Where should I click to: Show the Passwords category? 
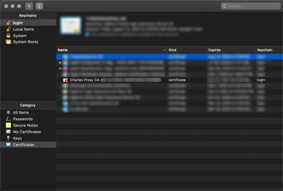point(28,119)
